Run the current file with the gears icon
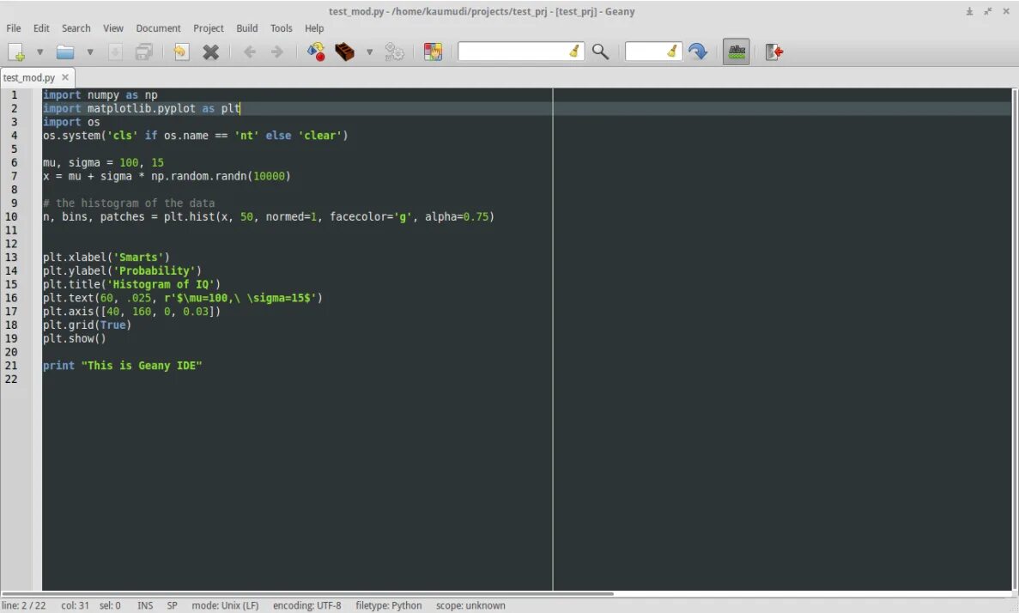 pos(395,52)
